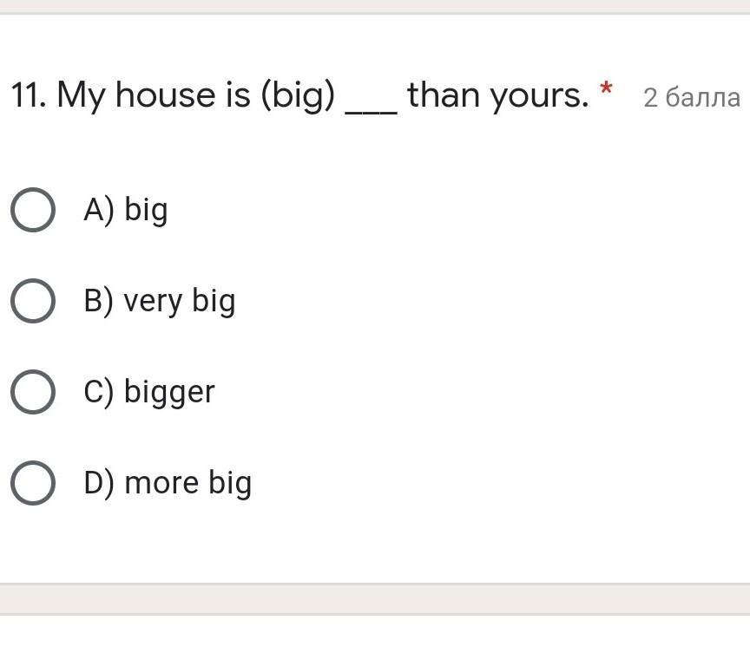Click the '2 балла' points label
Image resolution: width=750 pixels, height=659 pixels.
pos(692,97)
